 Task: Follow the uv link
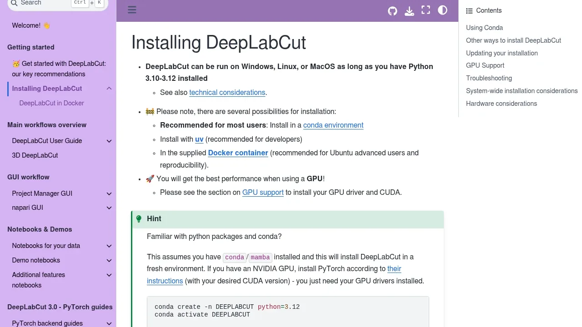(199, 139)
